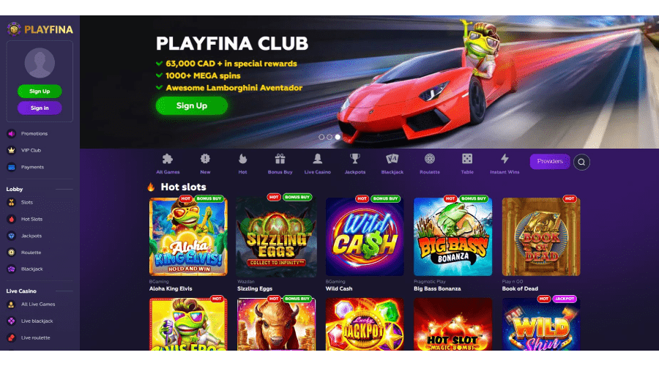Switch to the second banner slide dot
Image resolution: width=659 pixels, height=366 pixels.
pos(329,137)
